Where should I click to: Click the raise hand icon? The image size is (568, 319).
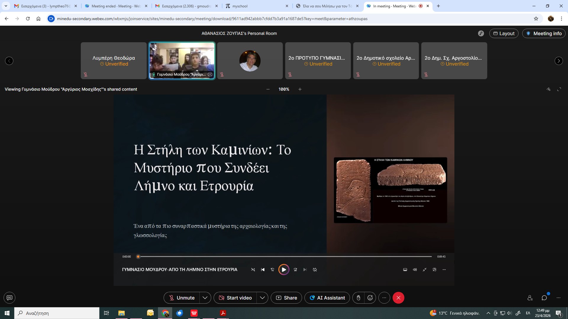click(x=358, y=298)
